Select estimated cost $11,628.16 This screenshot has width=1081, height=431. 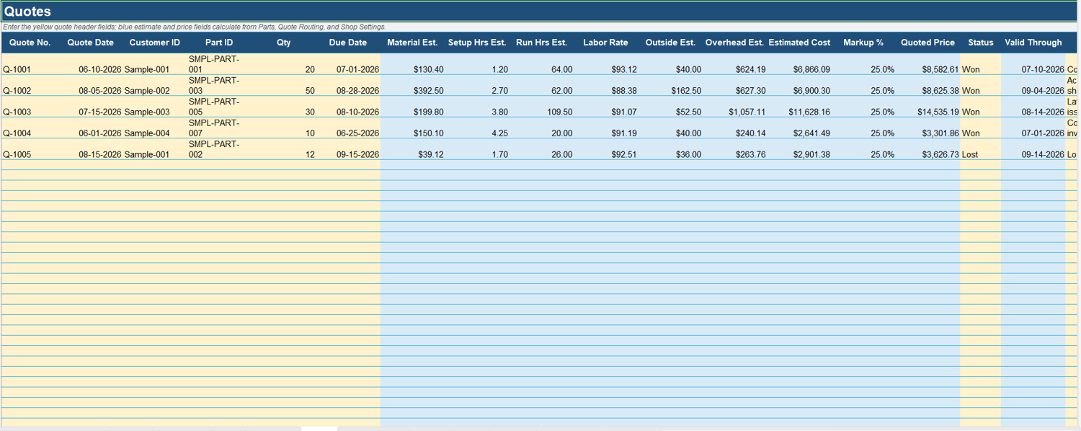[809, 112]
